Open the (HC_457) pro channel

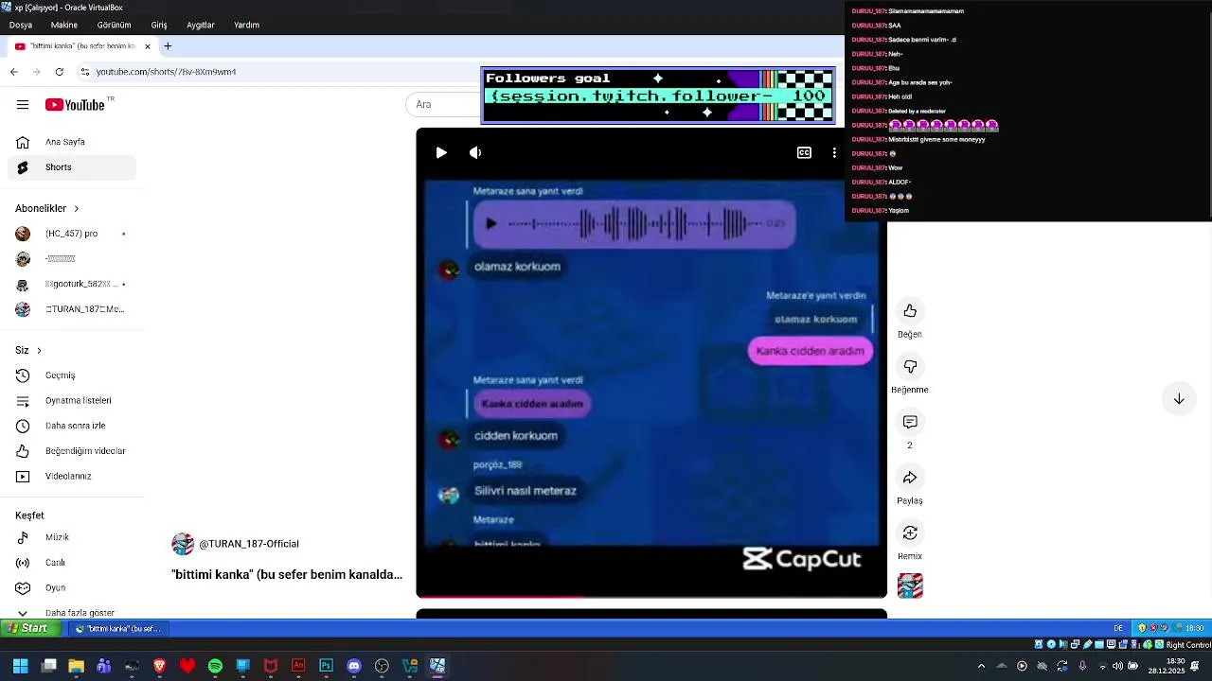click(72, 234)
